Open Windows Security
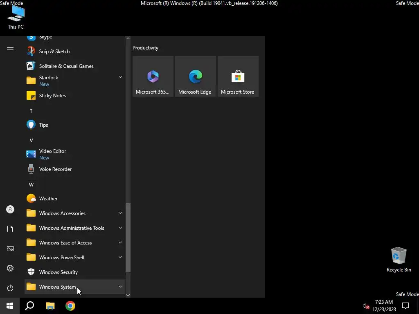The height and width of the screenshot is (314, 419). coord(75,272)
